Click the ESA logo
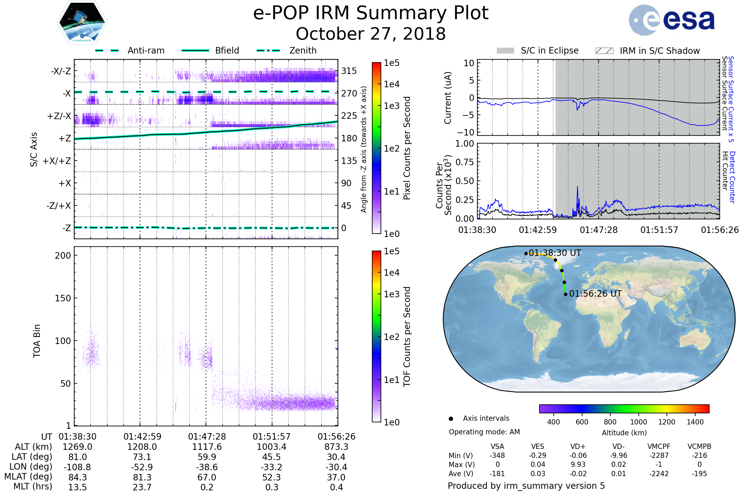Image resolution: width=742 pixels, height=495 pixels. click(x=672, y=20)
